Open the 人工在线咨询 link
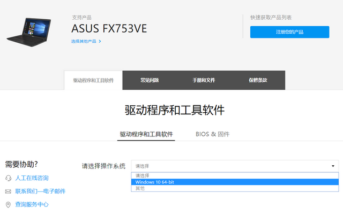 pos(32,178)
